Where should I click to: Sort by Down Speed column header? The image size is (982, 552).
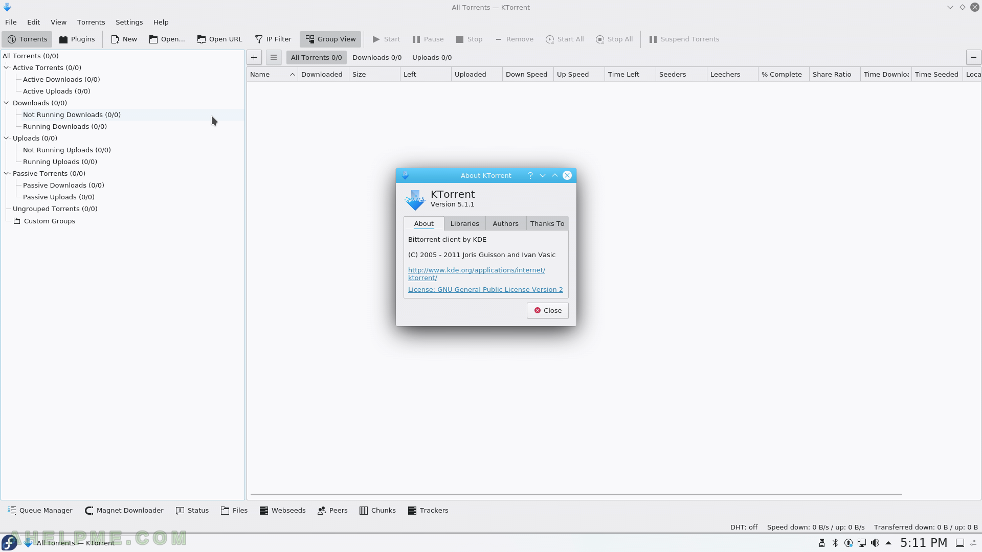[x=528, y=75]
